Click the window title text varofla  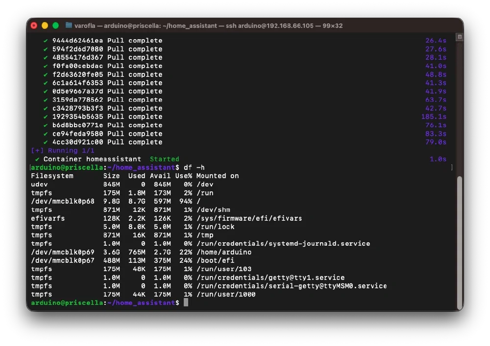pyautogui.click(x=85, y=25)
